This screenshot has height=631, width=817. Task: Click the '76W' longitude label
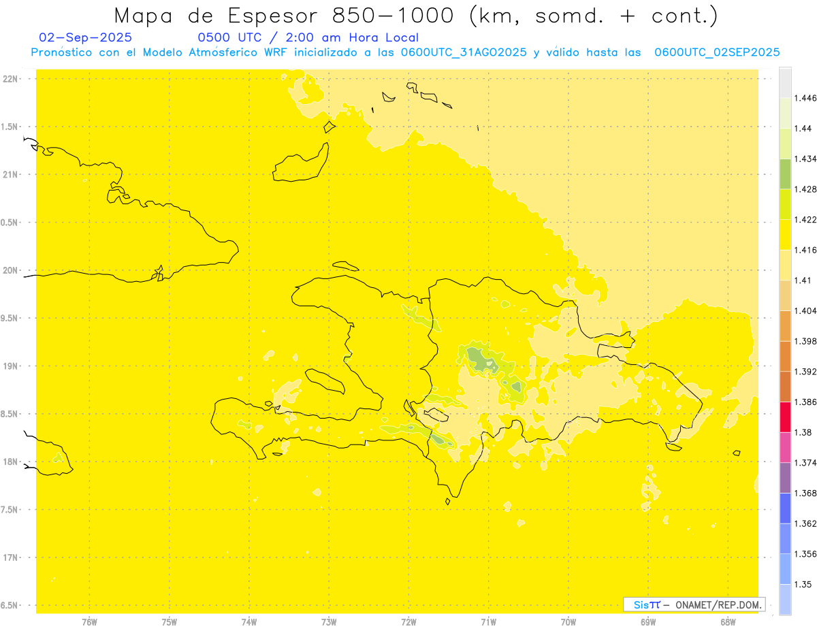(x=89, y=622)
